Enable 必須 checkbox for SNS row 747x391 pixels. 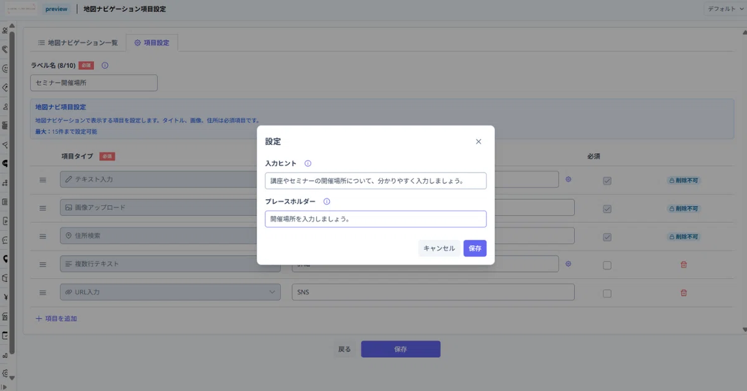tap(607, 293)
